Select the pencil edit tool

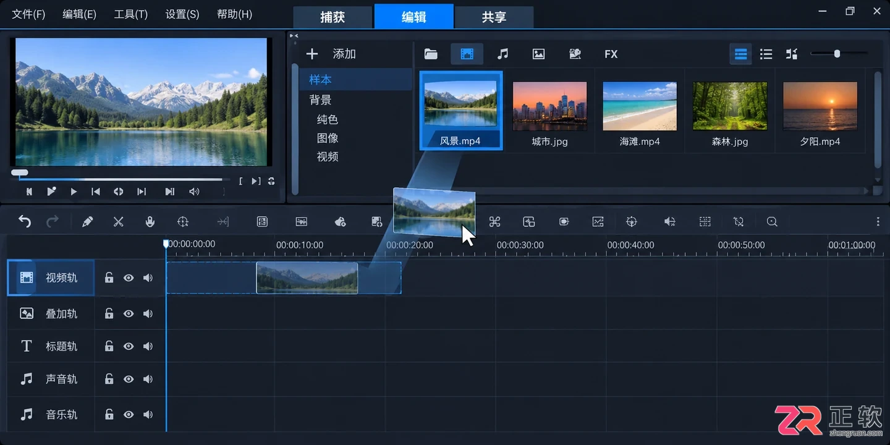point(87,221)
